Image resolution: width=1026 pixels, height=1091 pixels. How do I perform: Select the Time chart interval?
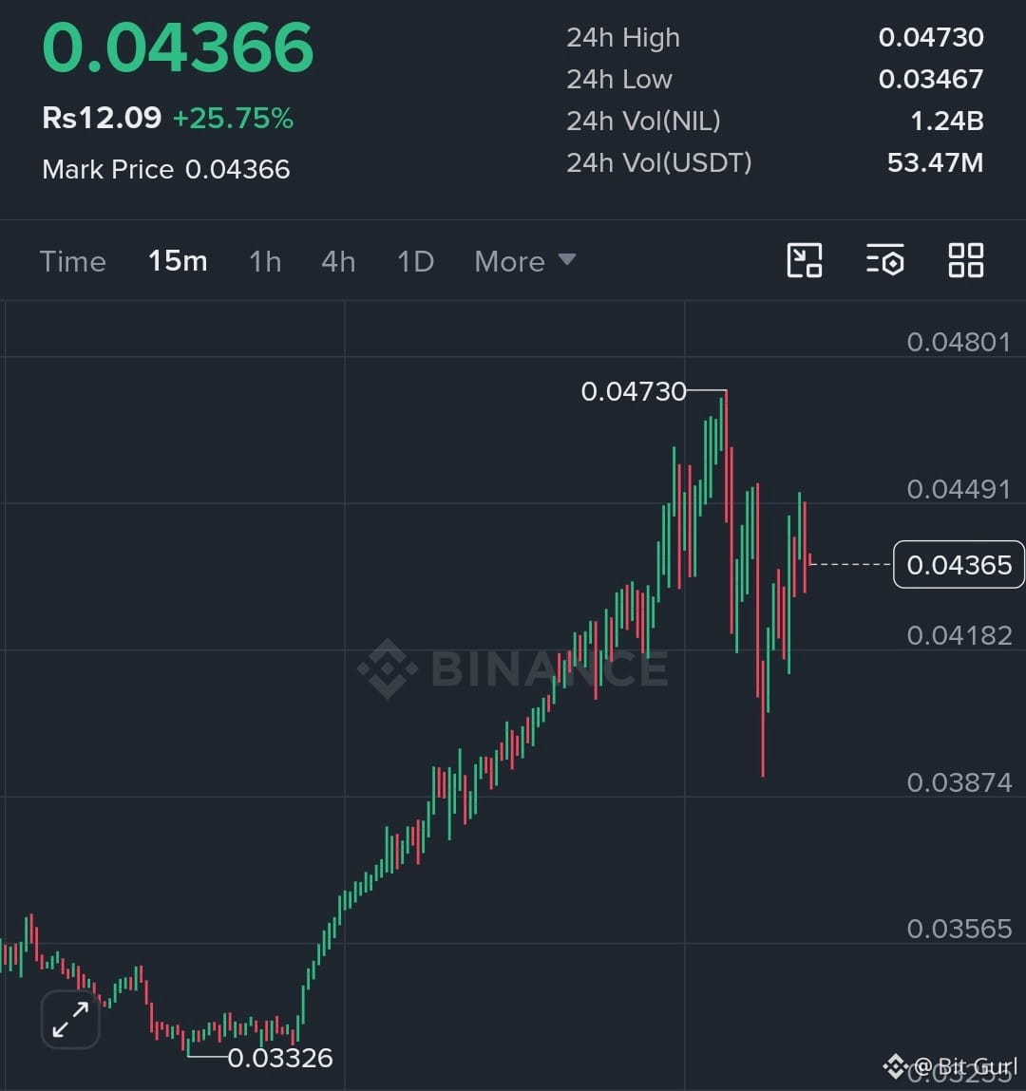coord(73,262)
